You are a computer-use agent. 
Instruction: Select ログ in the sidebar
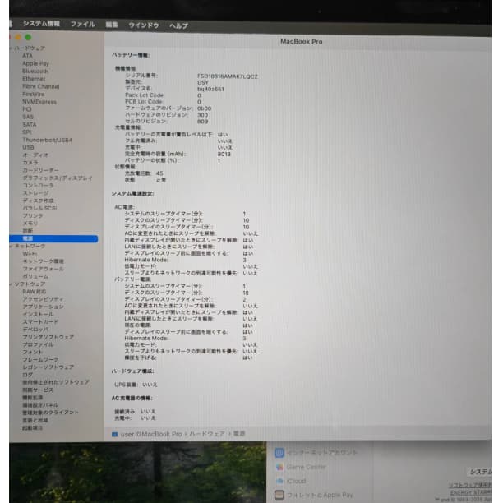coord(28,376)
